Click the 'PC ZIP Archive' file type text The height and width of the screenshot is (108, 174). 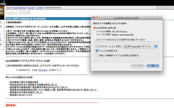pos(120,32)
